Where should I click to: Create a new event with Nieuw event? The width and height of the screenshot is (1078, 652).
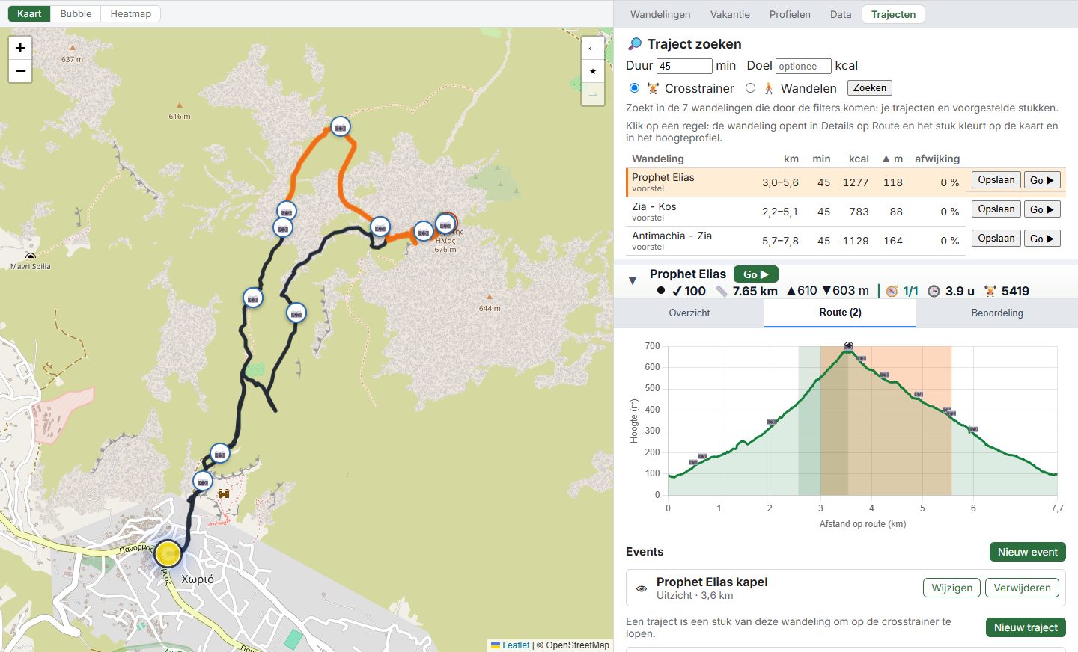pos(1027,552)
